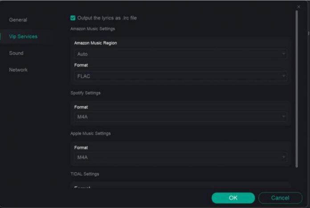Click the arrow icon on the Apple Music Format field

(x=283, y=157)
